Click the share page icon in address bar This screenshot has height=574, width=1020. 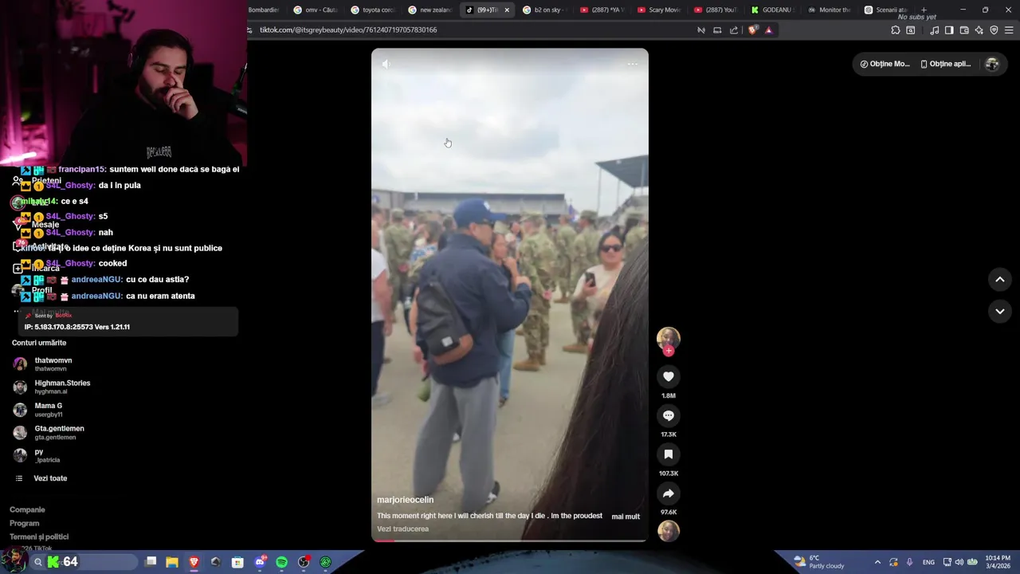[x=734, y=30]
